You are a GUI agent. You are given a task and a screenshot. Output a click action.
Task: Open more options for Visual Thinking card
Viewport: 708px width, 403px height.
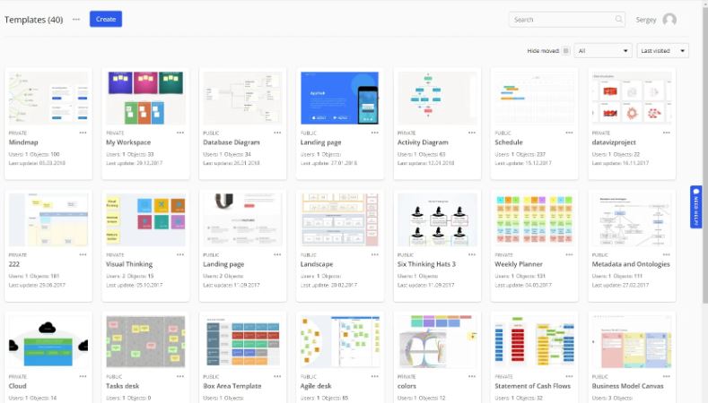[x=180, y=254]
